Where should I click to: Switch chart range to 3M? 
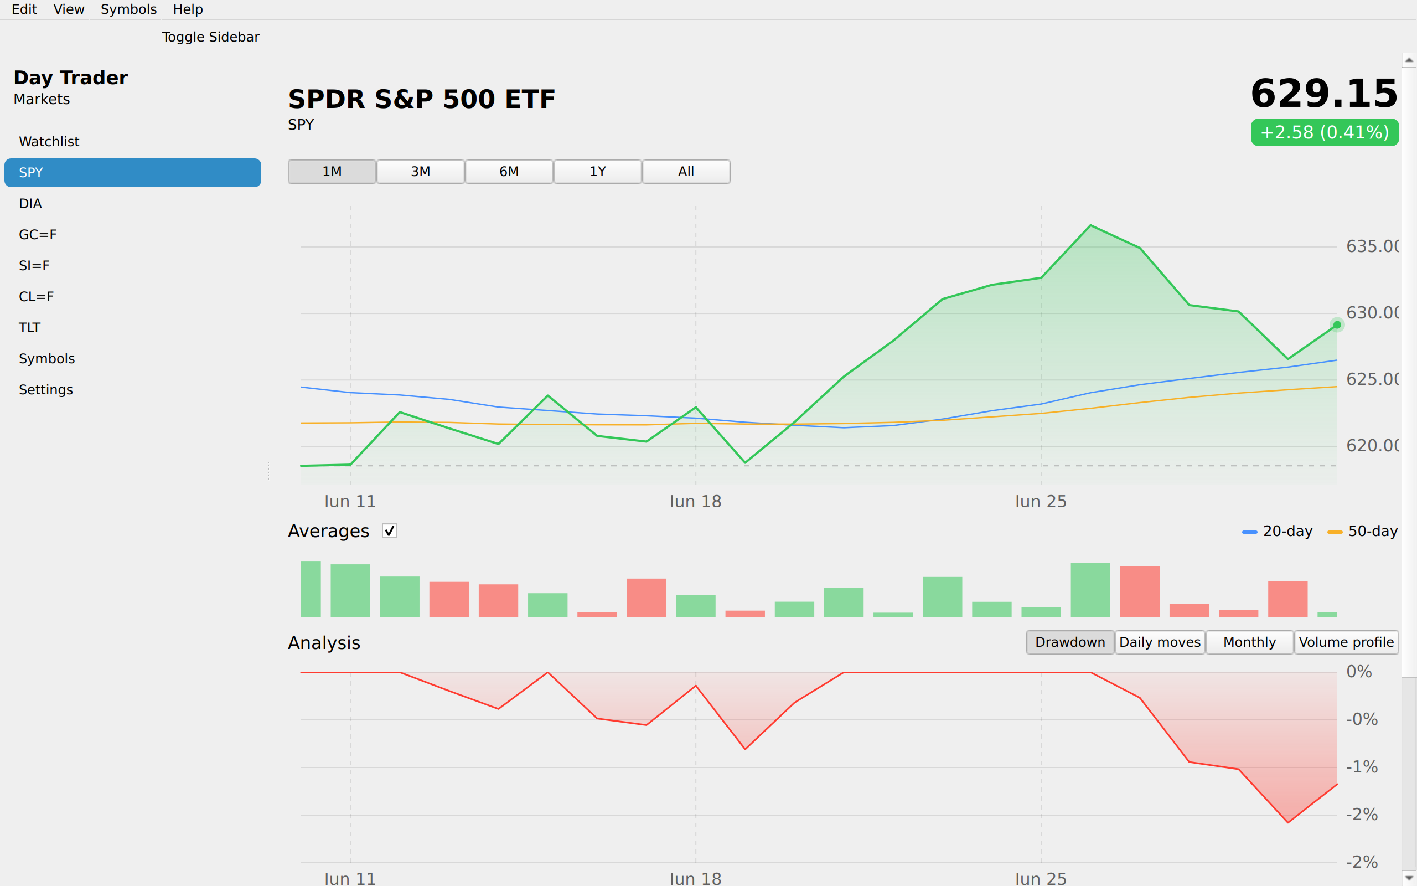[x=421, y=172]
